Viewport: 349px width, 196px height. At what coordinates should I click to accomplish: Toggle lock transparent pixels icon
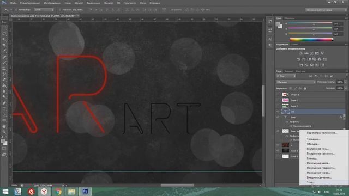point(290,88)
